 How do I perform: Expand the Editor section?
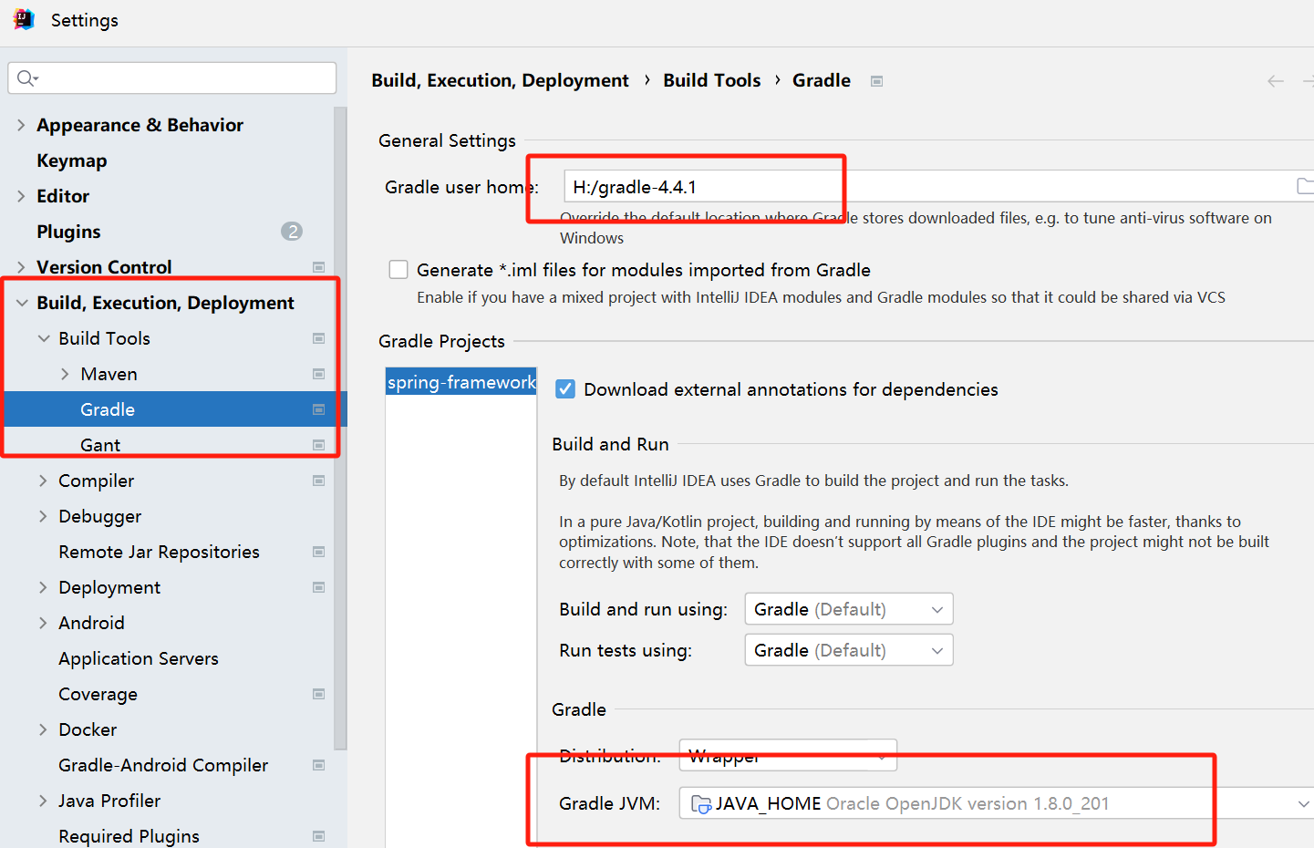(x=21, y=196)
